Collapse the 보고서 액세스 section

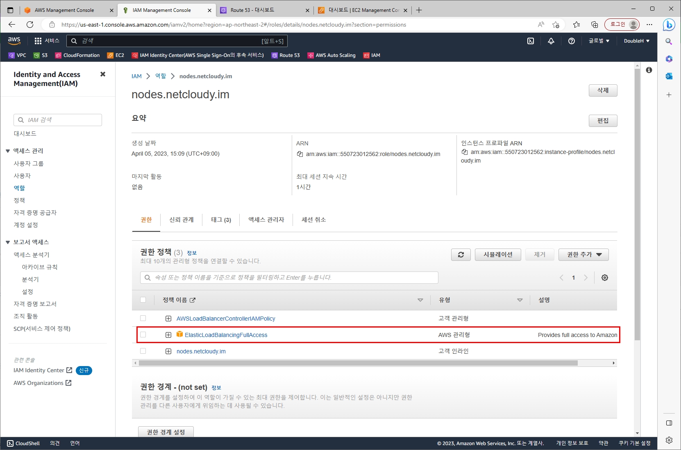pos(8,242)
